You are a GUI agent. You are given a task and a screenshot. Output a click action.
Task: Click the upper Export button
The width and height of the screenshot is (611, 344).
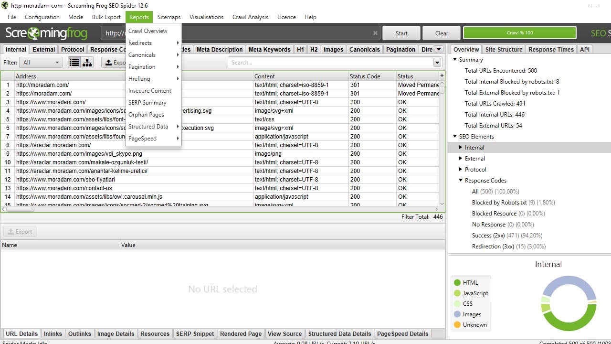click(115, 63)
